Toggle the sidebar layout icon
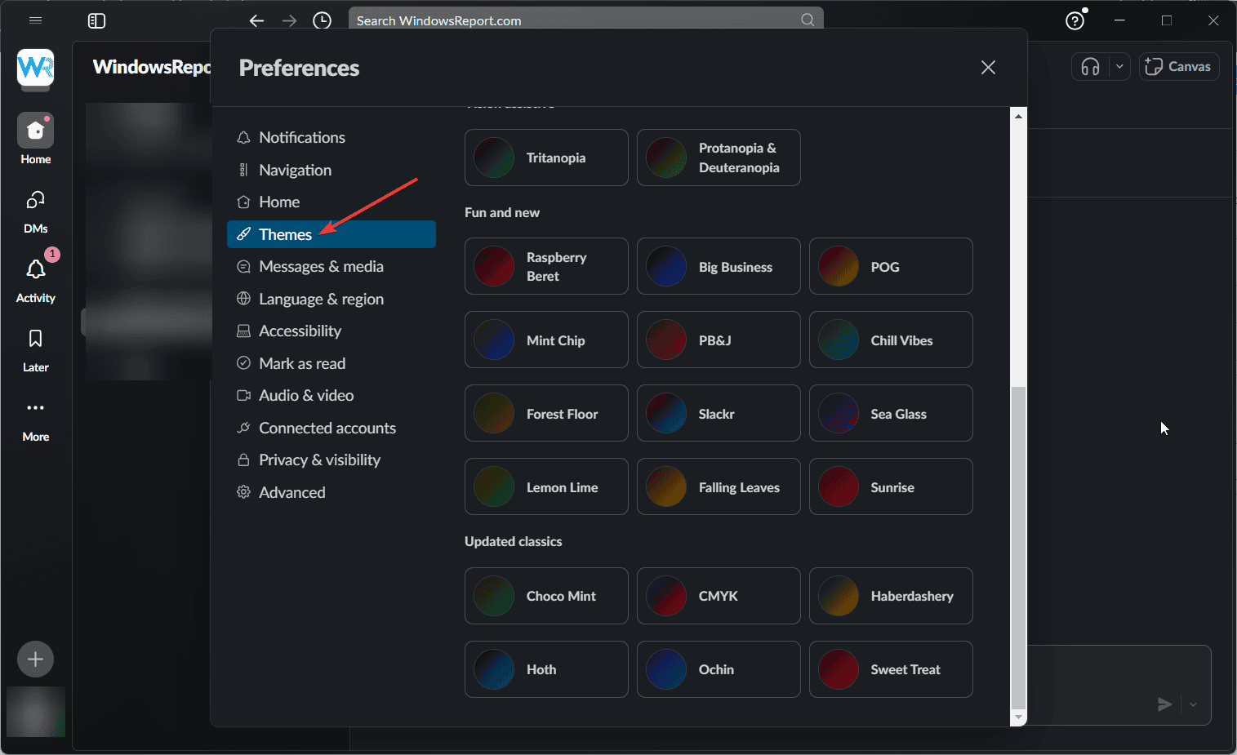This screenshot has height=755, width=1237. pos(96,20)
